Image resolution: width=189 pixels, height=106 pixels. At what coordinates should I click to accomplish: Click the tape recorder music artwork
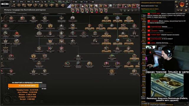coord(167,85)
